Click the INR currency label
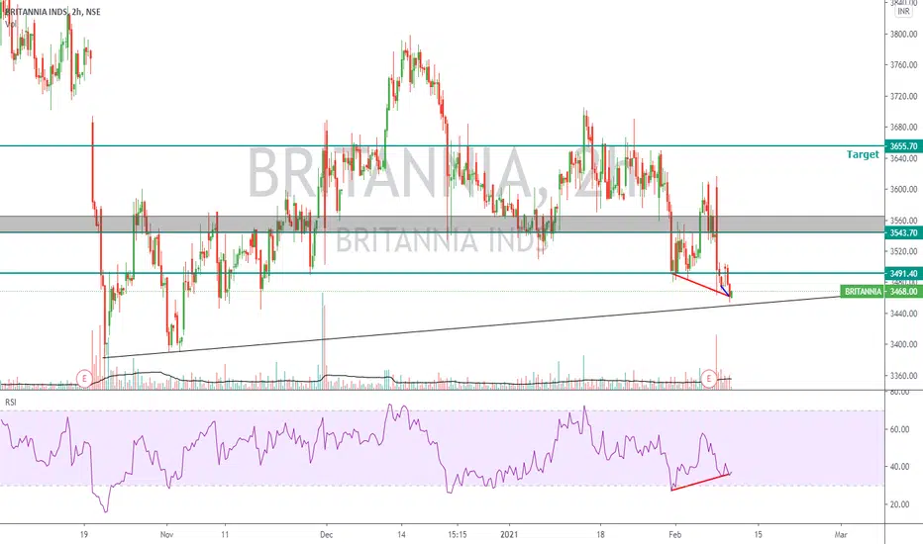Screen dimensions: 923x544 click(x=903, y=12)
